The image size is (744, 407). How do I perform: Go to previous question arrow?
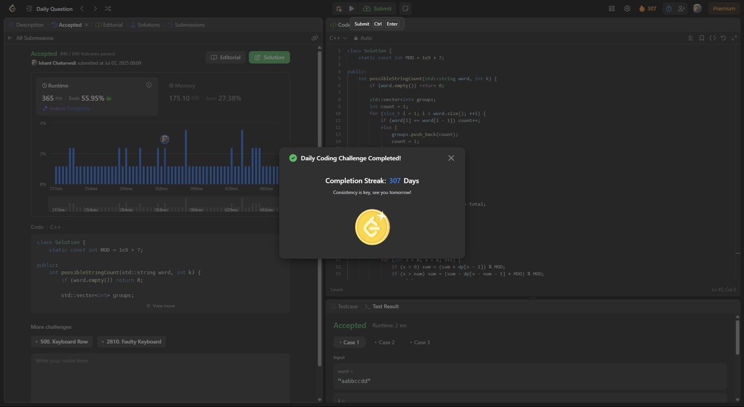[82, 9]
